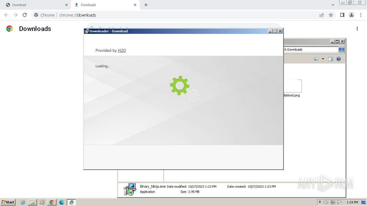Viewport: 367px width, 206px height.
Task: Click the Chrome logo beside Downloads
Action: click(x=9, y=29)
